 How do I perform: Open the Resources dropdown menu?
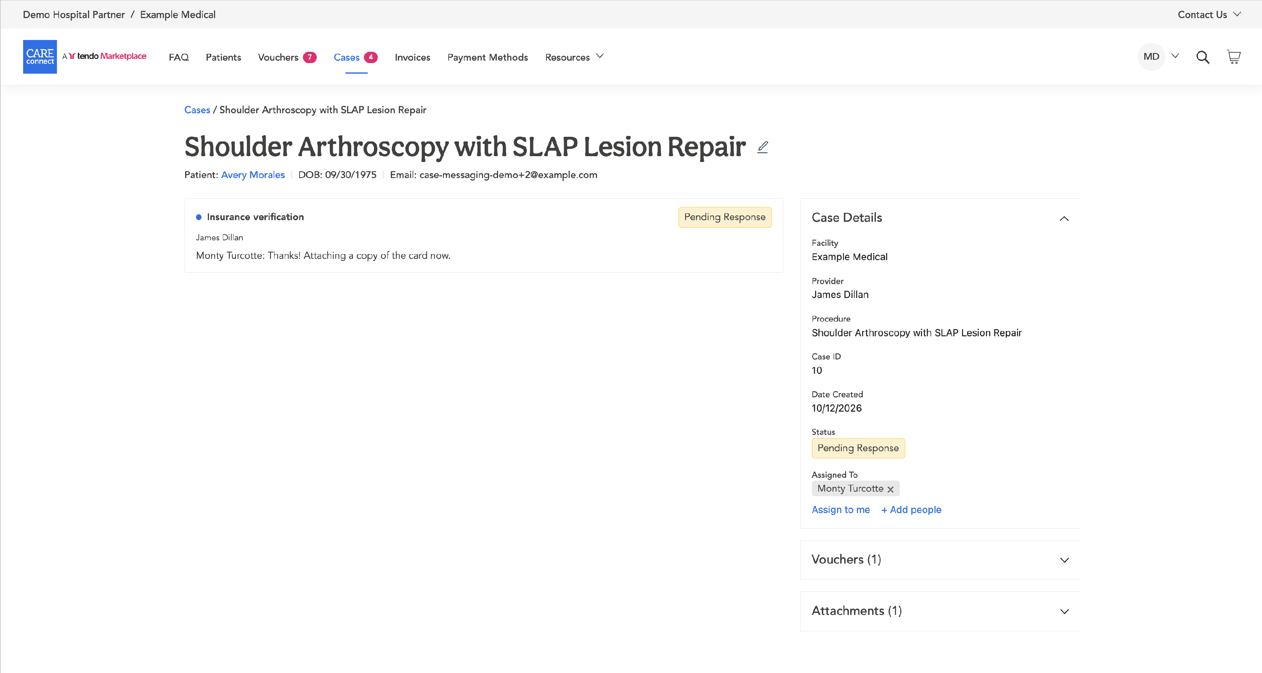[574, 57]
